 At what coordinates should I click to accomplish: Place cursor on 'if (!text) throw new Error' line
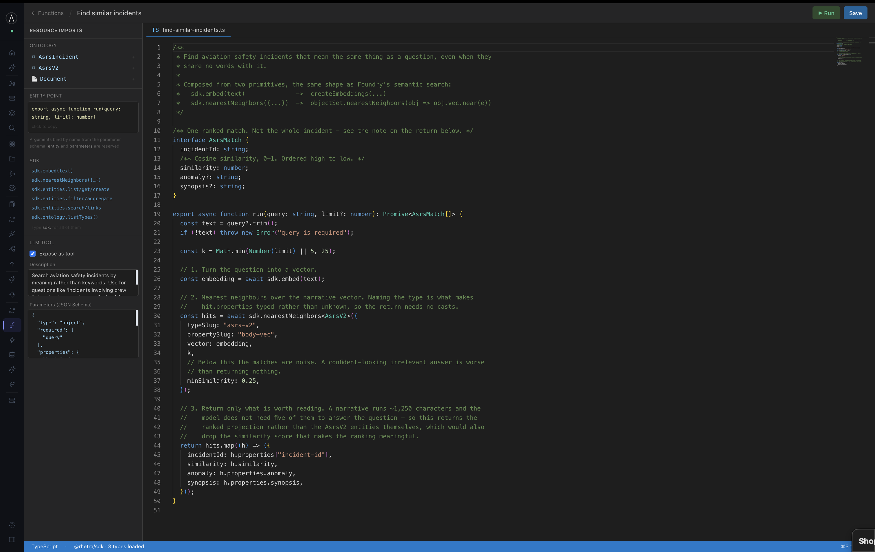click(x=267, y=233)
